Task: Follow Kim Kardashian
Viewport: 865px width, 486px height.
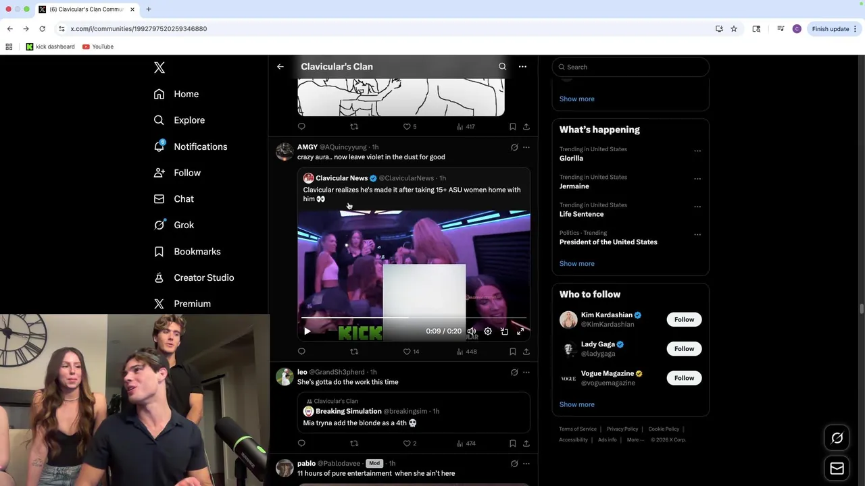Action: pos(684,319)
